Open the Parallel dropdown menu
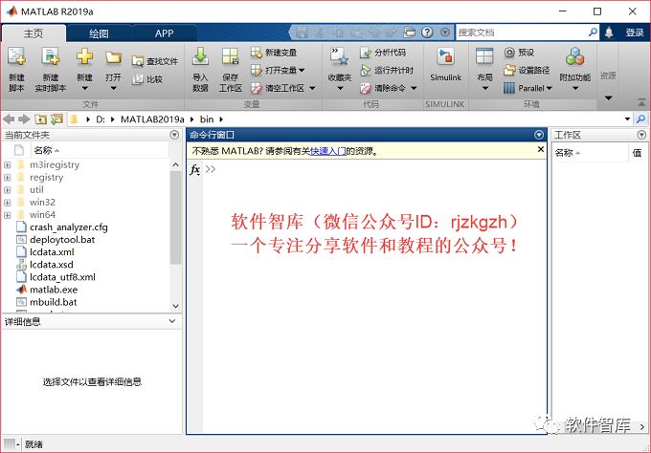Image resolution: width=651 pixels, height=453 pixels. click(x=549, y=88)
